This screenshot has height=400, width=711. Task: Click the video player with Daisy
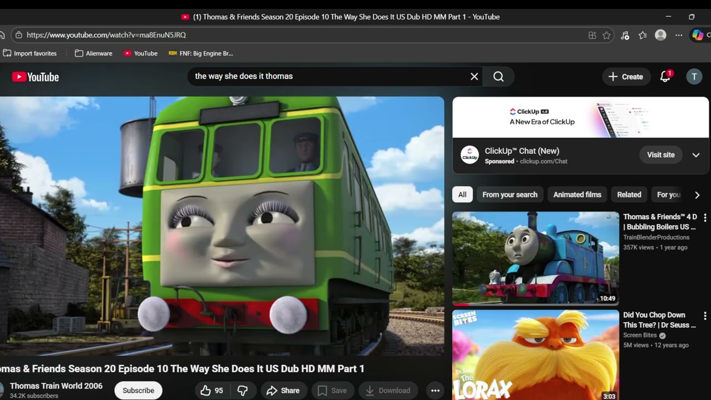(222, 226)
